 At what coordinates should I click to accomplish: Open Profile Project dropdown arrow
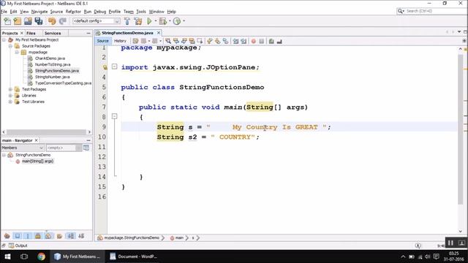point(184,21)
